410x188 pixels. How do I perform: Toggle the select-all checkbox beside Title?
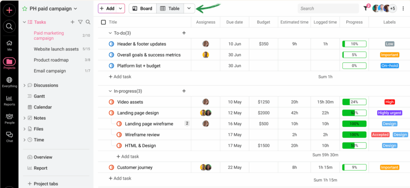click(x=103, y=22)
